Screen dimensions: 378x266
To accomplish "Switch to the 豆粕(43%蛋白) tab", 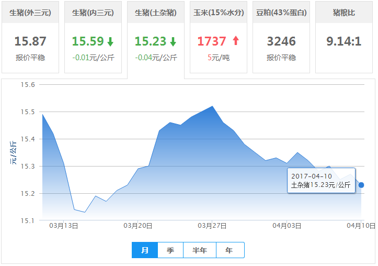I will coord(281,12).
